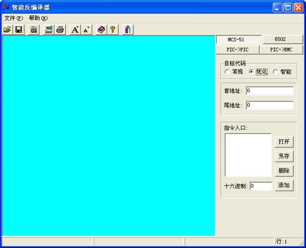The width and height of the screenshot is (306, 248).
Task: Increase font size with large A icon
Action: point(75,30)
